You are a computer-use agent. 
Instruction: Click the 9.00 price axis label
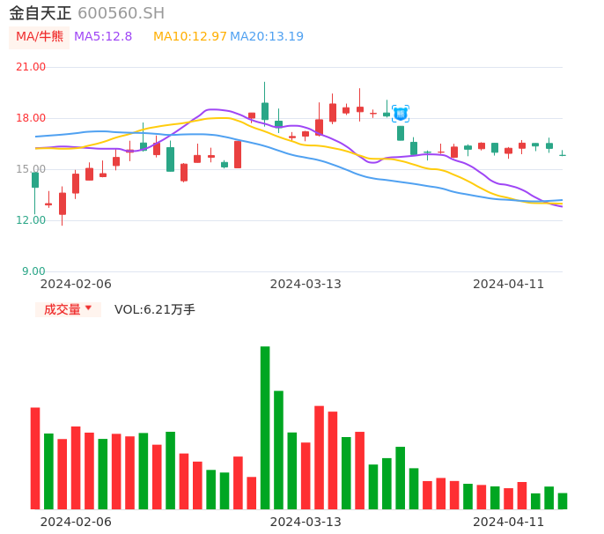tap(33, 271)
